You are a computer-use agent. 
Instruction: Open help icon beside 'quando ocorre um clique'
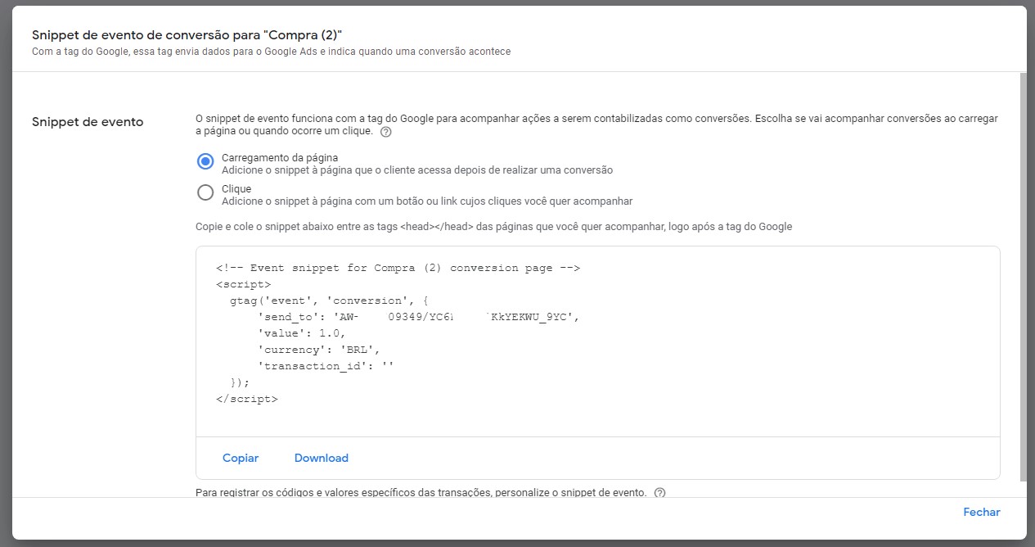point(386,132)
